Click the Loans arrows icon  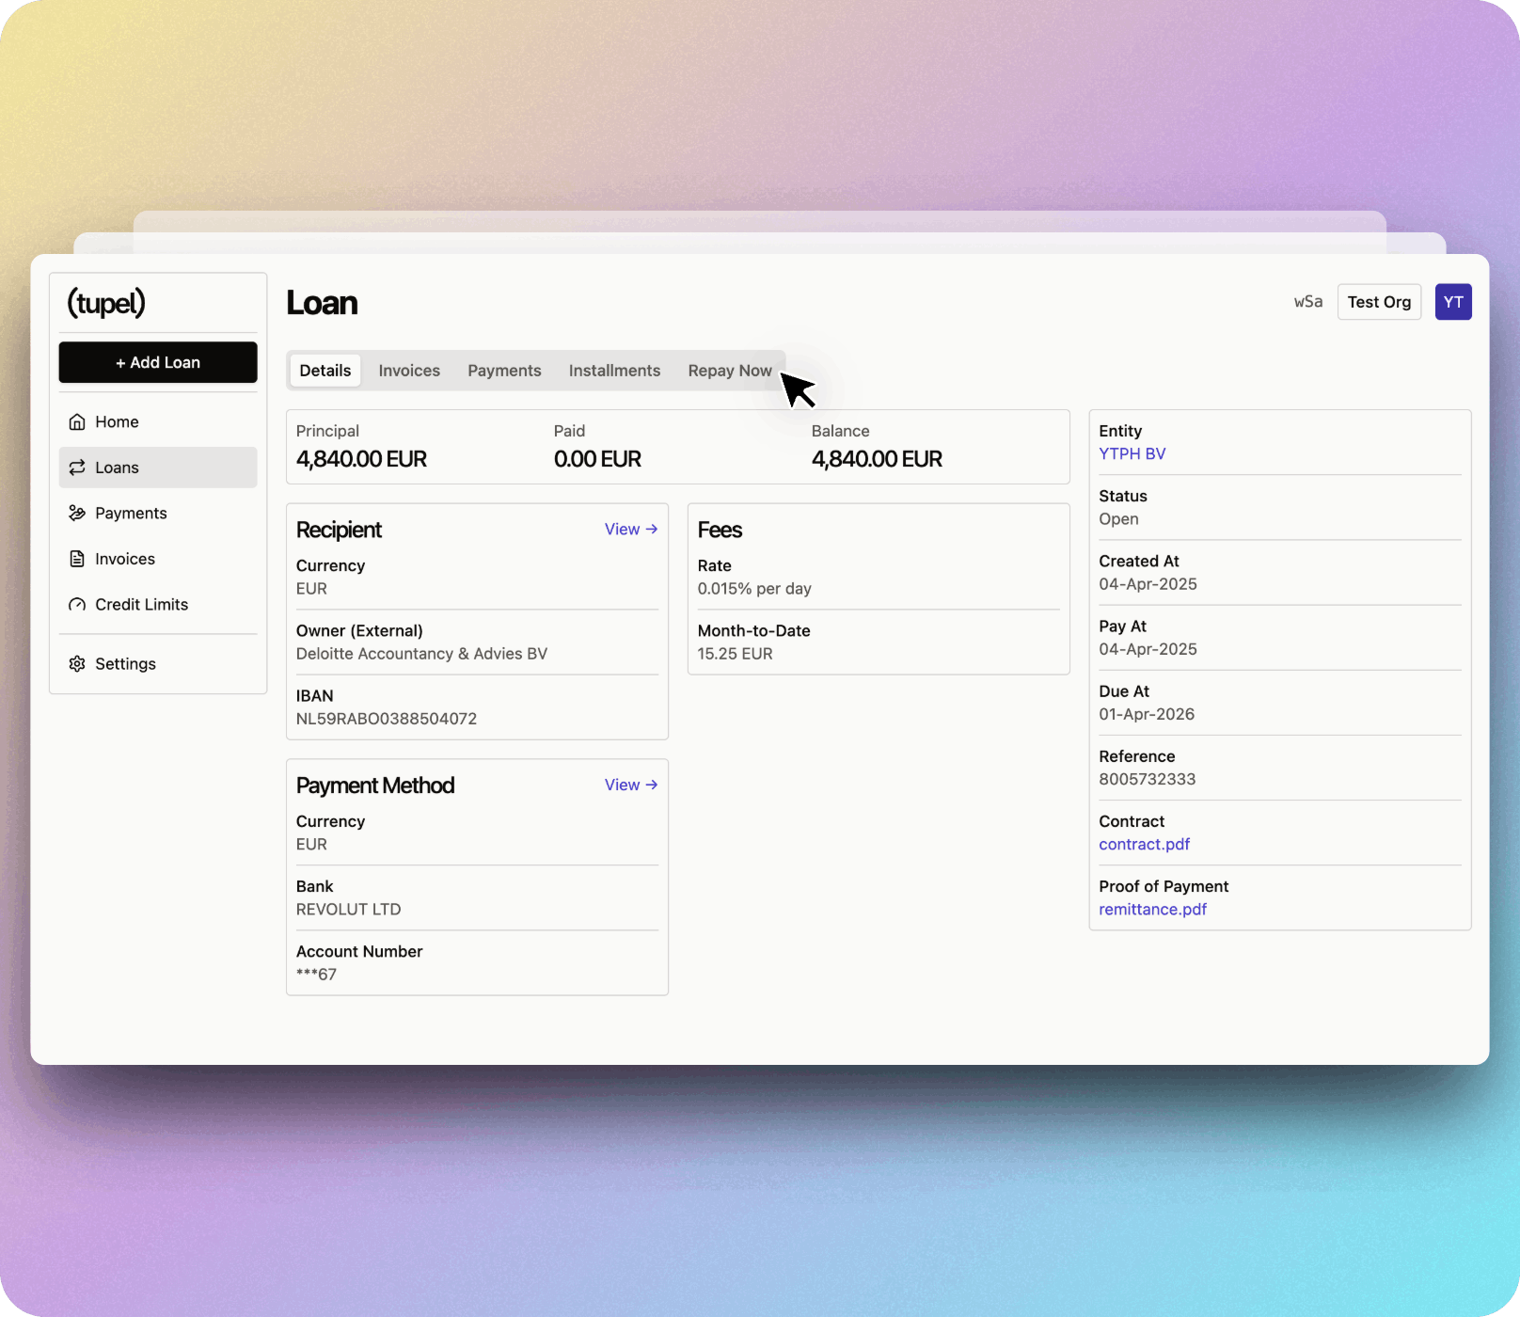pos(77,468)
